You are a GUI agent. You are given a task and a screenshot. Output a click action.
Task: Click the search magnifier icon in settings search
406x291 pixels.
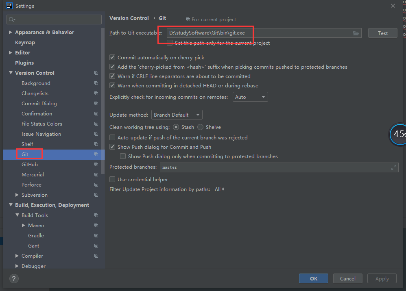pos(12,20)
